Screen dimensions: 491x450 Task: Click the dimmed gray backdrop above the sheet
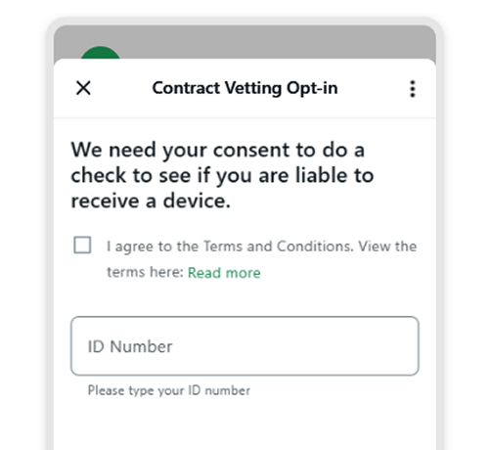[277, 41]
